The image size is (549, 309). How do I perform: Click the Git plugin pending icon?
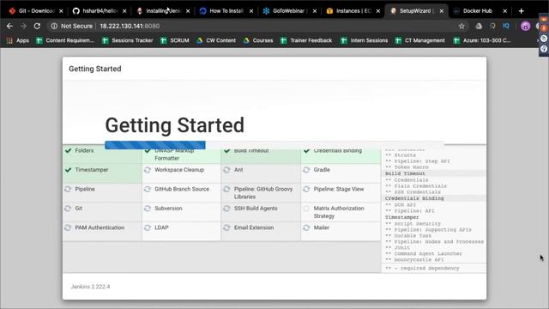68,209
